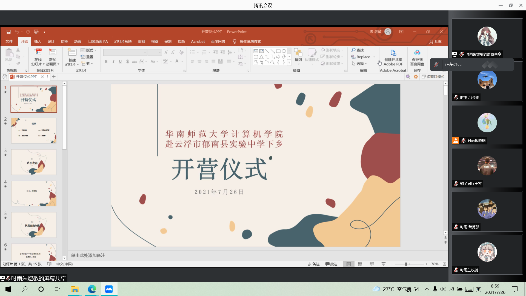The image size is (526, 296).
Task: Switch to normal view in status bar
Action: tap(348, 264)
